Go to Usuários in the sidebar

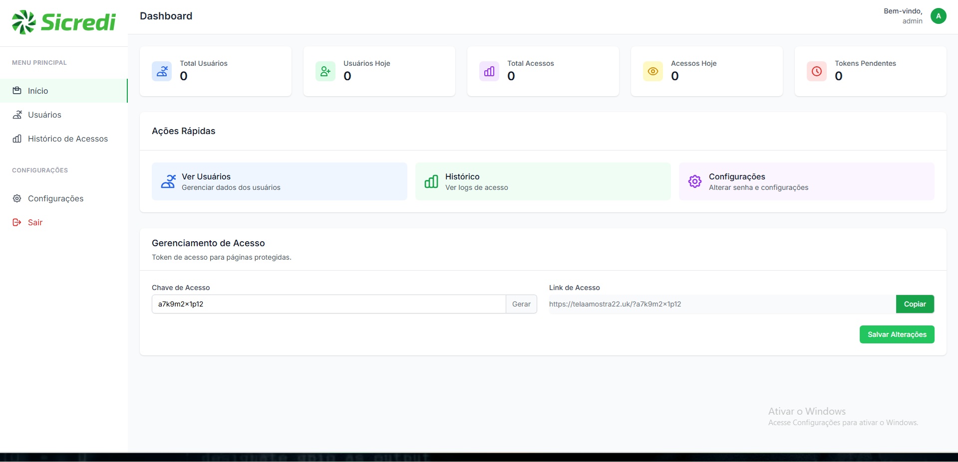coord(44,115)
